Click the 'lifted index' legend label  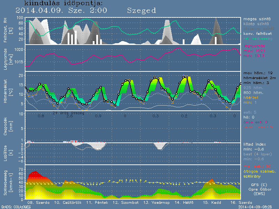coord(255,144)
